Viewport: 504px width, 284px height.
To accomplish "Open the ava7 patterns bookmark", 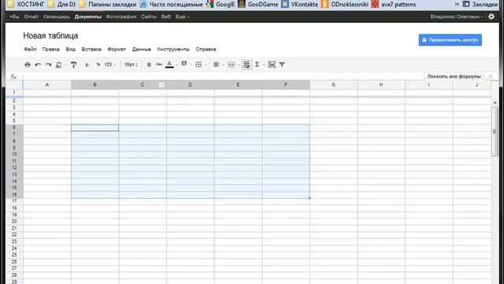I will [x=394, y=4].
